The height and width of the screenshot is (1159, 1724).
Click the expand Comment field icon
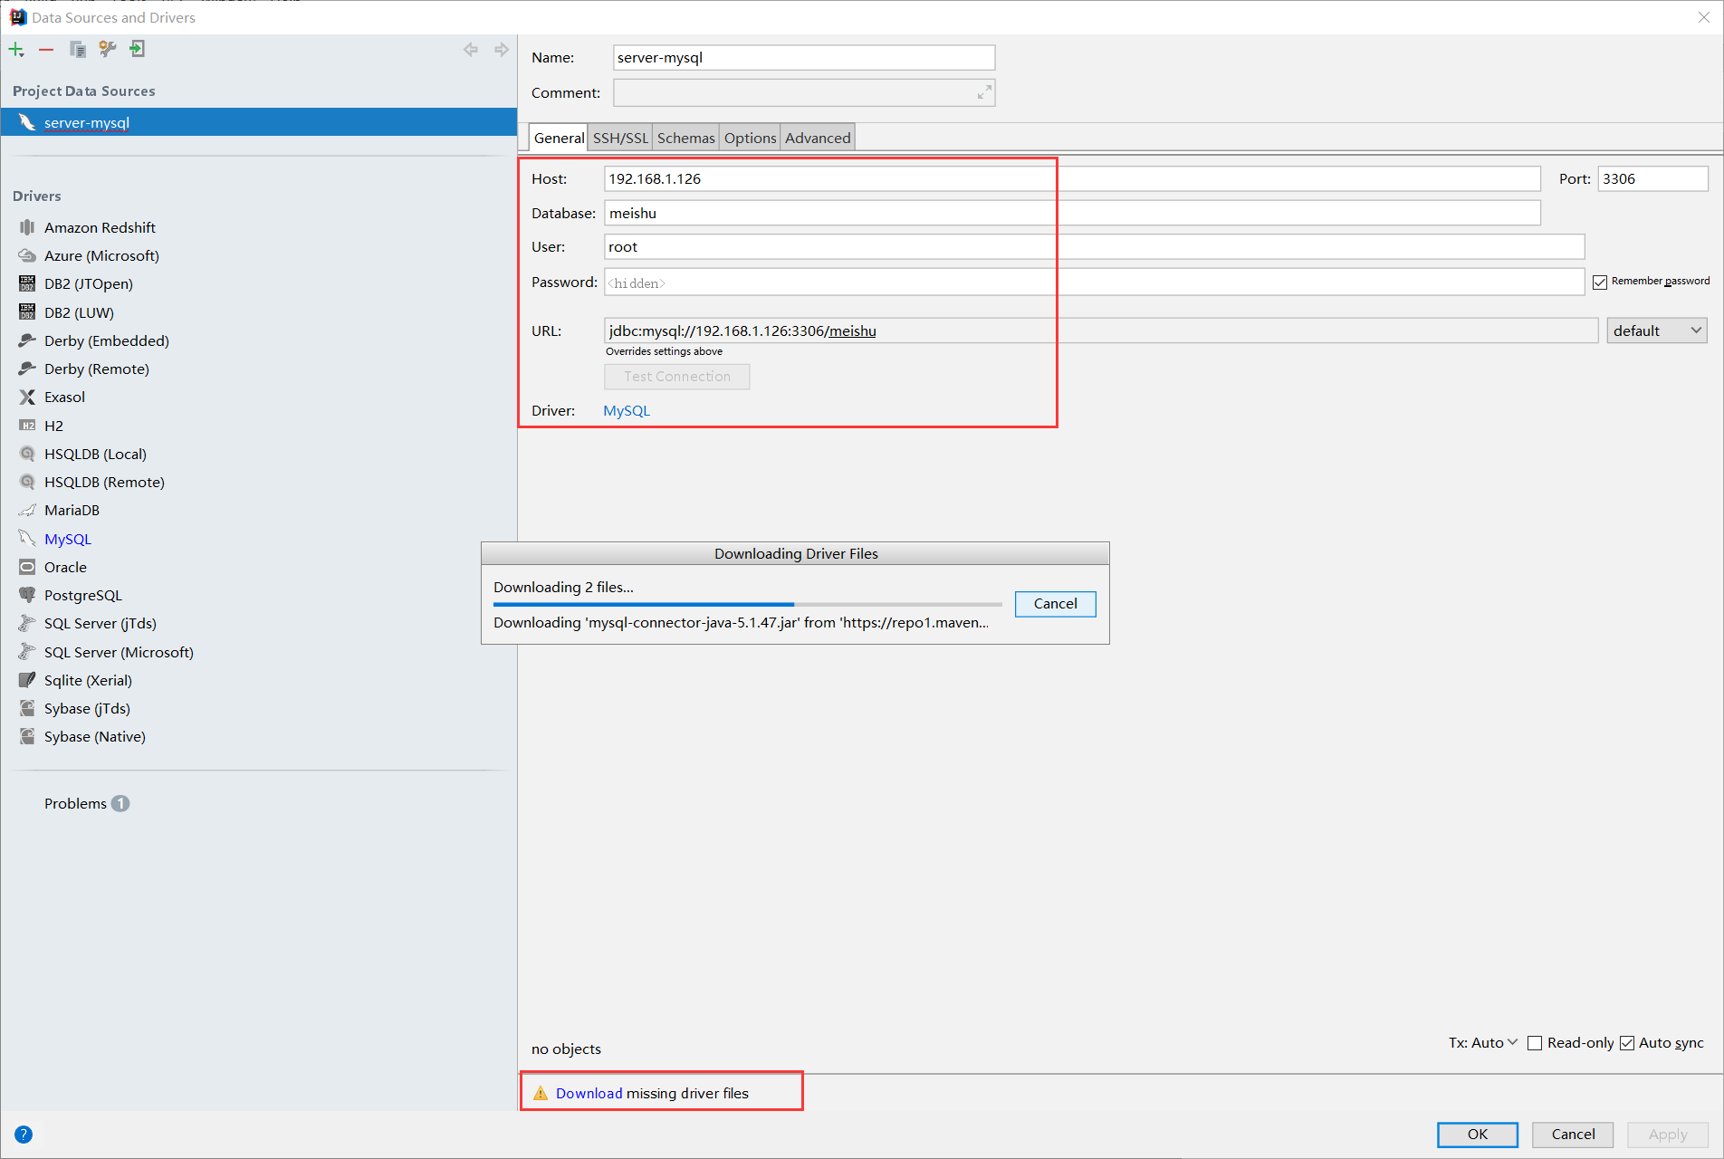[984, 92]
